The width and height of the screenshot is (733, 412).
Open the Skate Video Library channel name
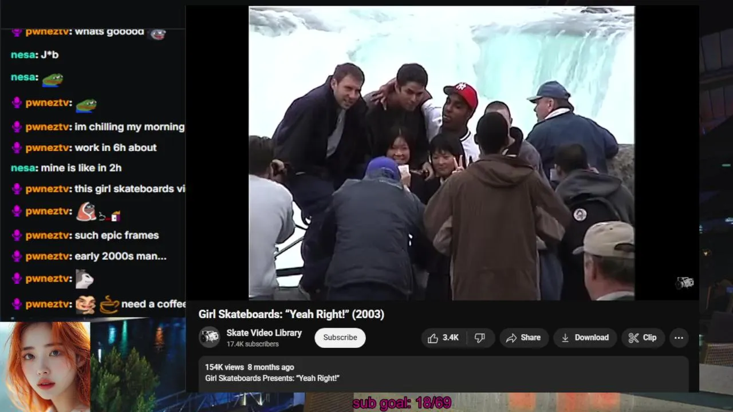click(264, 332)
